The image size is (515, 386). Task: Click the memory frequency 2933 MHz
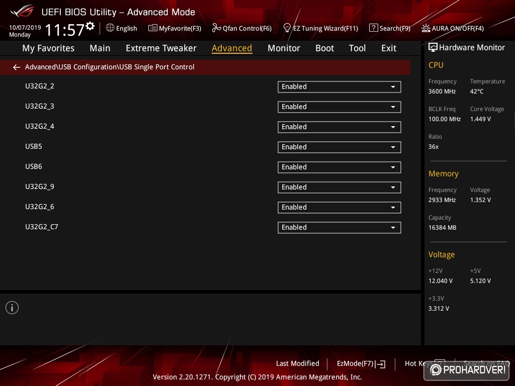(x=442, y=200)
